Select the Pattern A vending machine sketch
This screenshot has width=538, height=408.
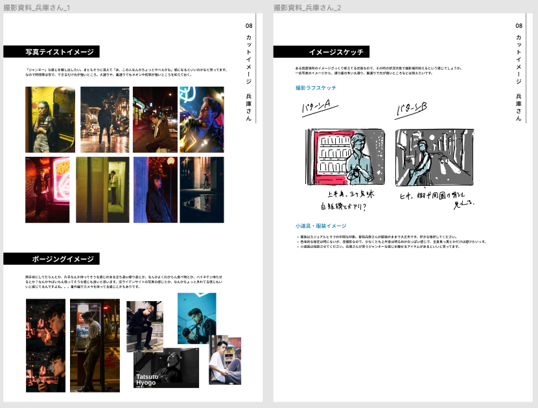tap(345, 157)
